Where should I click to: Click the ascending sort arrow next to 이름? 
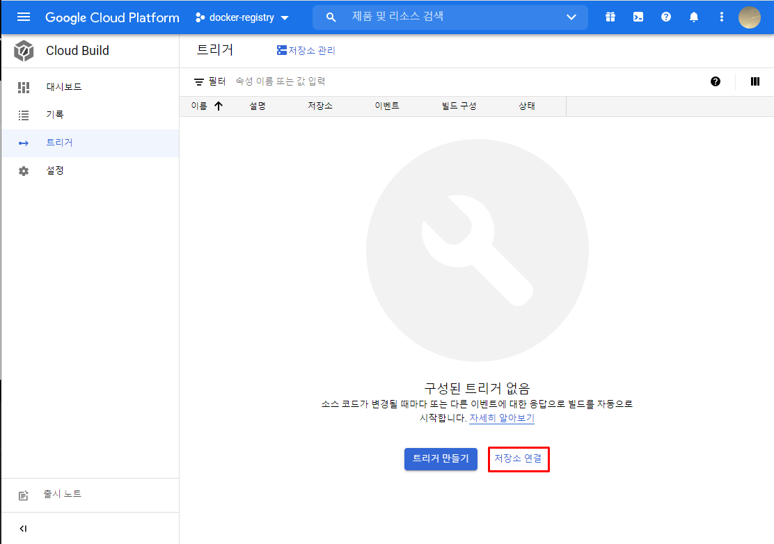pos(218,106)
